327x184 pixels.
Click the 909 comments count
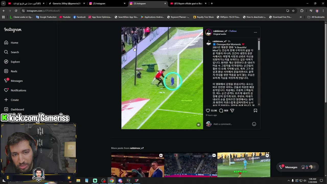coord(226,111)
